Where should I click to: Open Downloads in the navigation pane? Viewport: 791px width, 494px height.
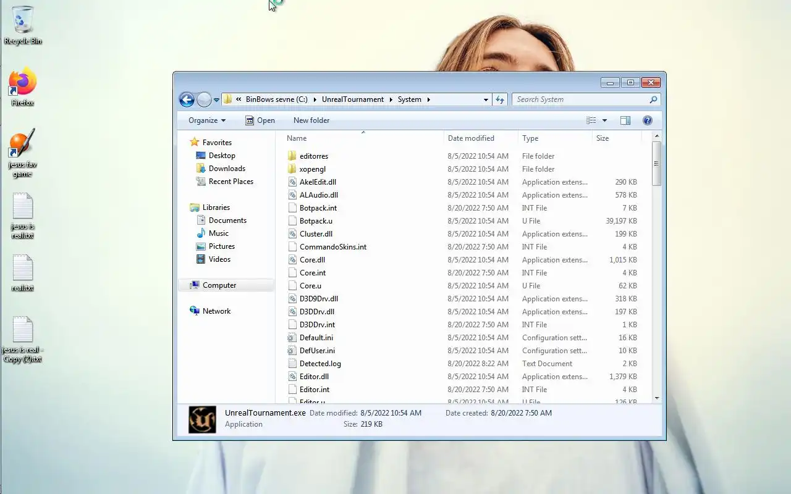221,169
